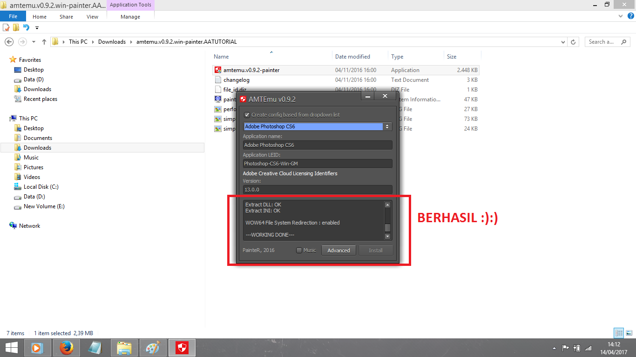The image size is (636, 357).
Task: Click the Version field showing 13.0.0
Action: tap(318, 190)
